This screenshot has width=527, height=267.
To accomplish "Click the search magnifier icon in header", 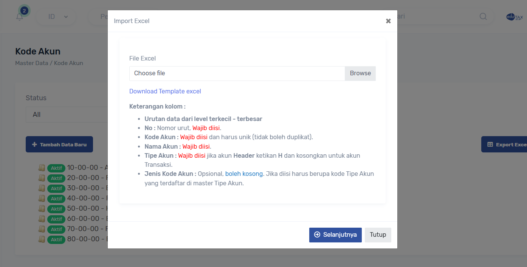I will (x=483, y=17).
